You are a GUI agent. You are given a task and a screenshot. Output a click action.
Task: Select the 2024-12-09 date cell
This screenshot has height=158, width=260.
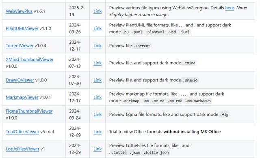click(x=78, y=132)
